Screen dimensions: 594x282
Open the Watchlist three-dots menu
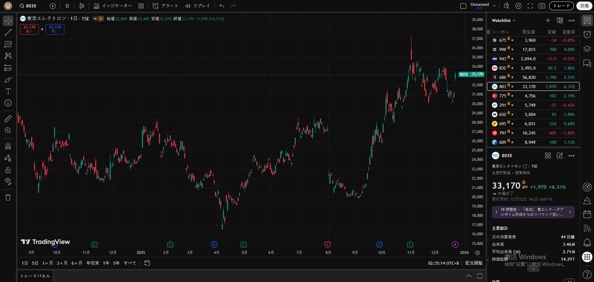(572, 20)
